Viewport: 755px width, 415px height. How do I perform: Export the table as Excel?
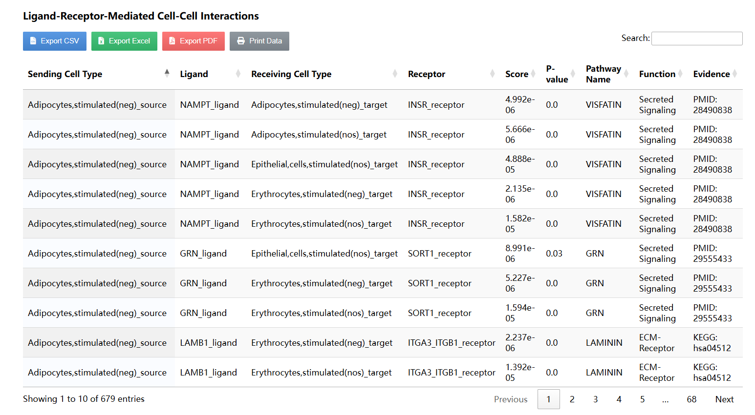pyautogui.click(x=124, y=41)
